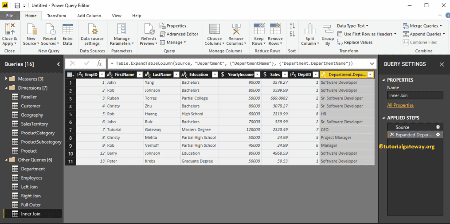Click the Recent Sources icon
Image resolution: width=450 pixels, height=224 pixels.
[50, 29]
